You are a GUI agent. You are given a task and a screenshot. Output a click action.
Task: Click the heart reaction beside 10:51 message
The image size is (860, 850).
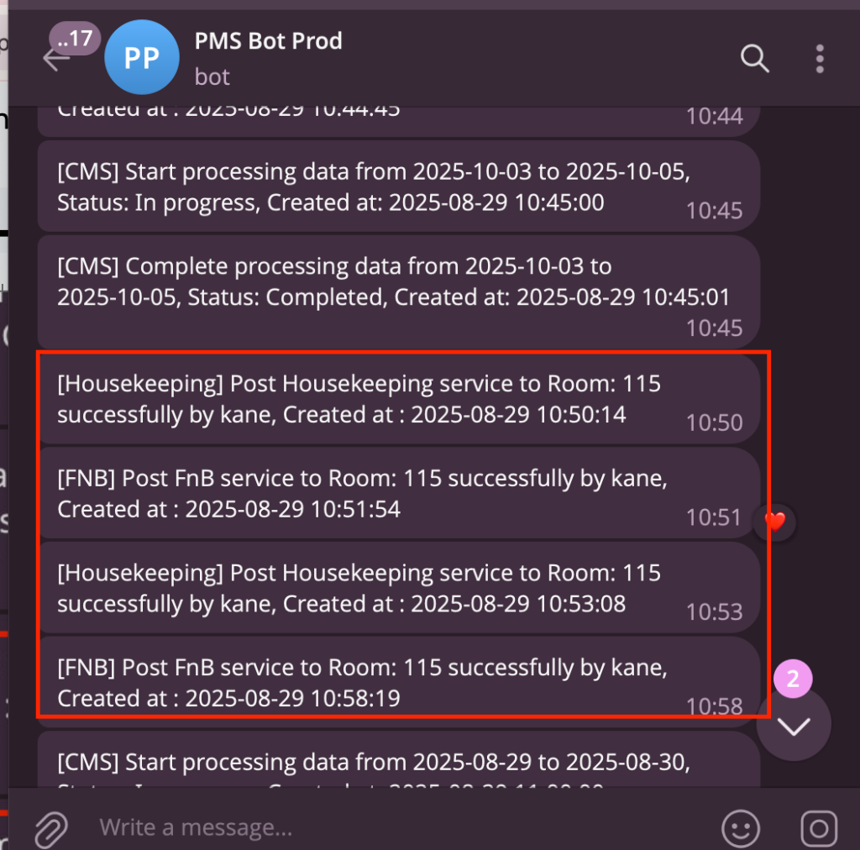(x=774, y=522)
